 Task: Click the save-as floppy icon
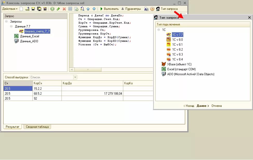pos(45,9)
